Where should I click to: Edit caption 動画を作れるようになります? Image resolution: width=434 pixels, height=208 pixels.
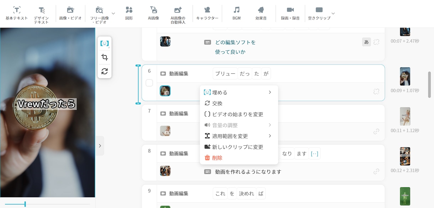pos(248,172)
